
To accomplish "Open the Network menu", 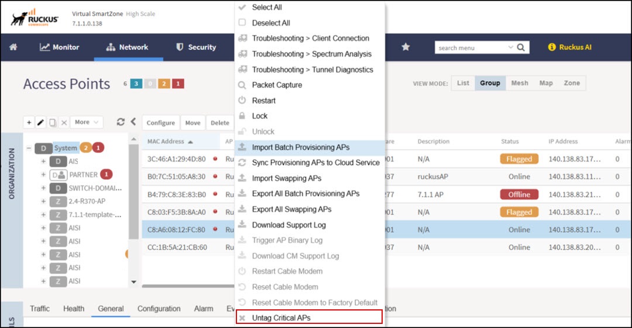I will 128,47.
